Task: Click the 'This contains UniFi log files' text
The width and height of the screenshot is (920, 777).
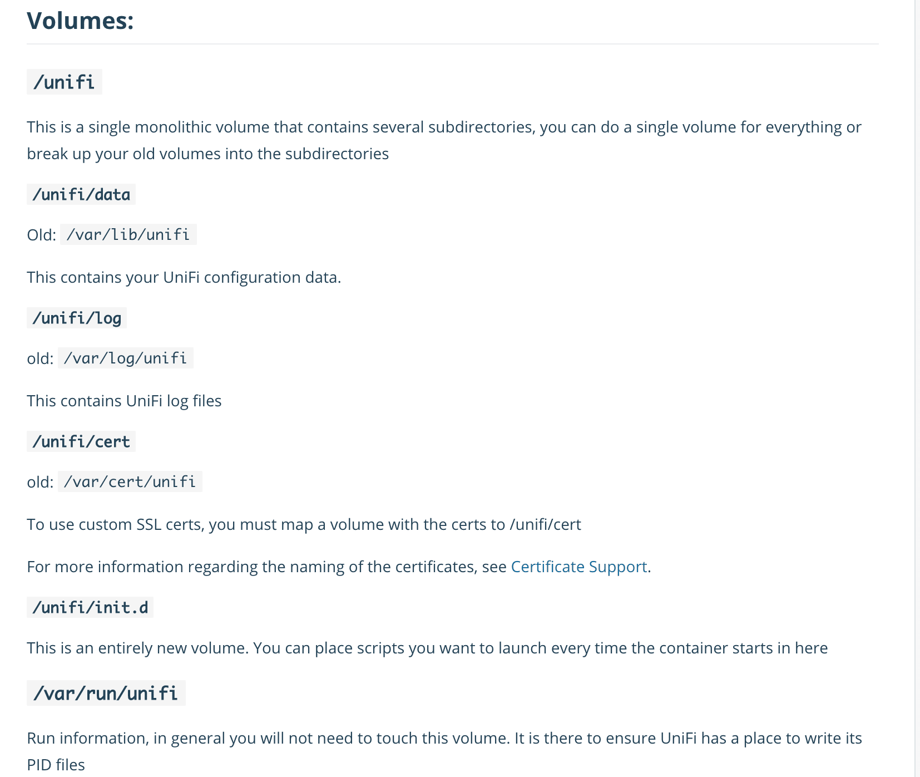Action: point(124,401)
